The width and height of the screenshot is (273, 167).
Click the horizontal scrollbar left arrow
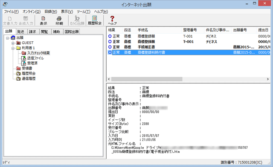tap(109, 79)
